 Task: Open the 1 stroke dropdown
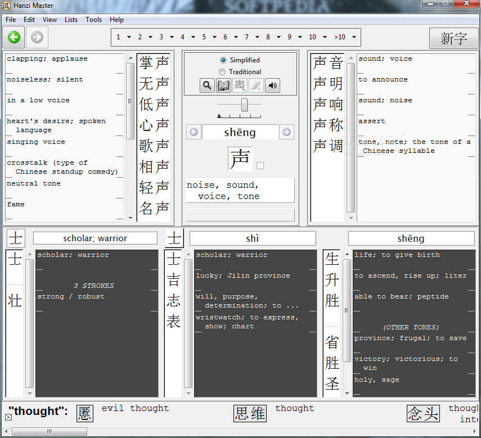pos(129,37)
